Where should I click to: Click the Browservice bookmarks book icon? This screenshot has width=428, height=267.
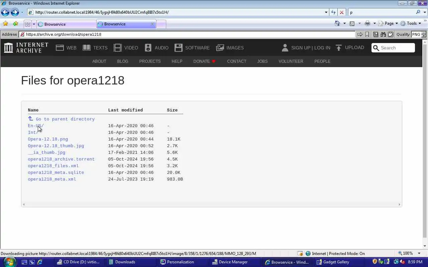(x=376, y=34)
